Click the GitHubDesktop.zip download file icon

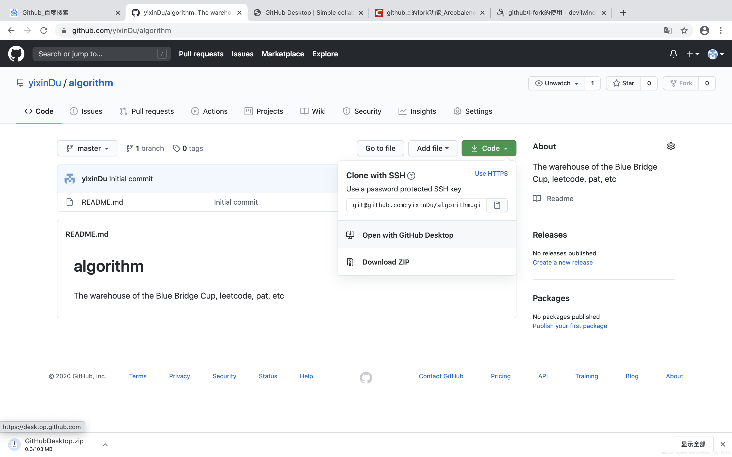tap(14, 444)
